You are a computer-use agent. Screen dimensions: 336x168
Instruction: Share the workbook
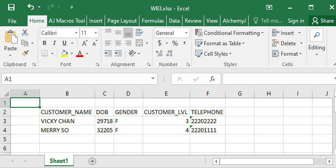pos(323,21)
